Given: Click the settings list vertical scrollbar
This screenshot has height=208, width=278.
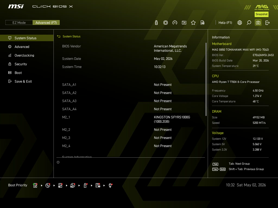Looking at the screenshot, I should (x=206, y=79).
